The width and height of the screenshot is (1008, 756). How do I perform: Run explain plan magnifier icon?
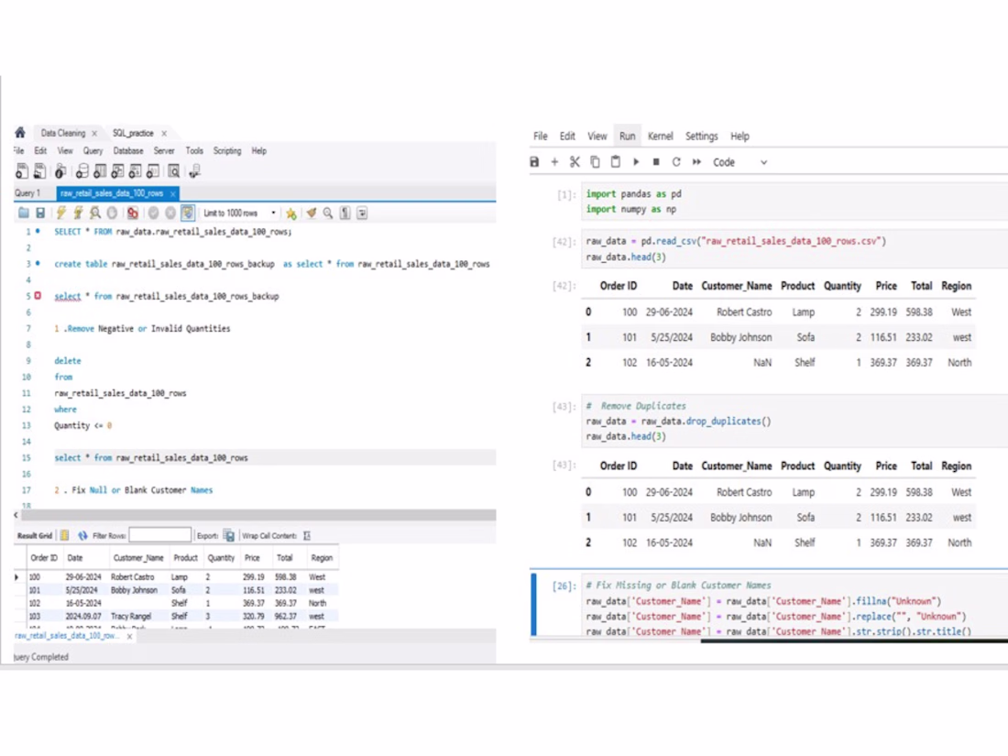[x=95, y=213]
